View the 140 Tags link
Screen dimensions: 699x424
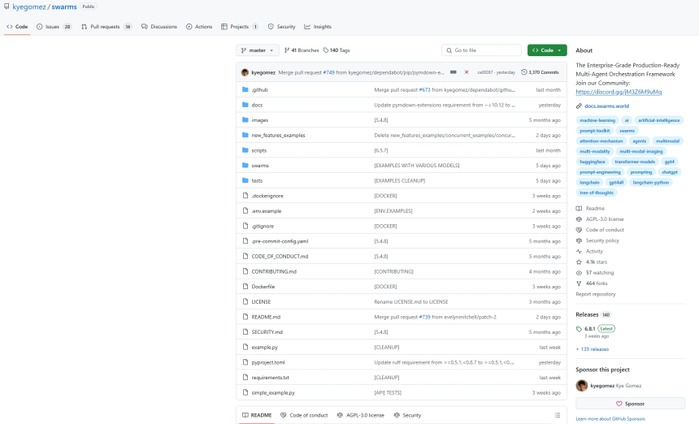point(336,50)
